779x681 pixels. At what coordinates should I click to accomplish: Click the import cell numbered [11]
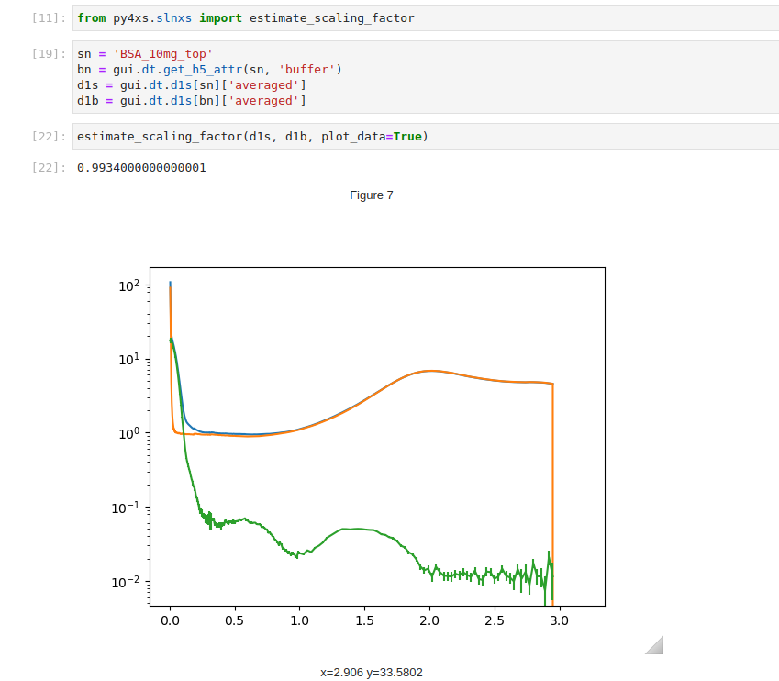coord(426,18)
